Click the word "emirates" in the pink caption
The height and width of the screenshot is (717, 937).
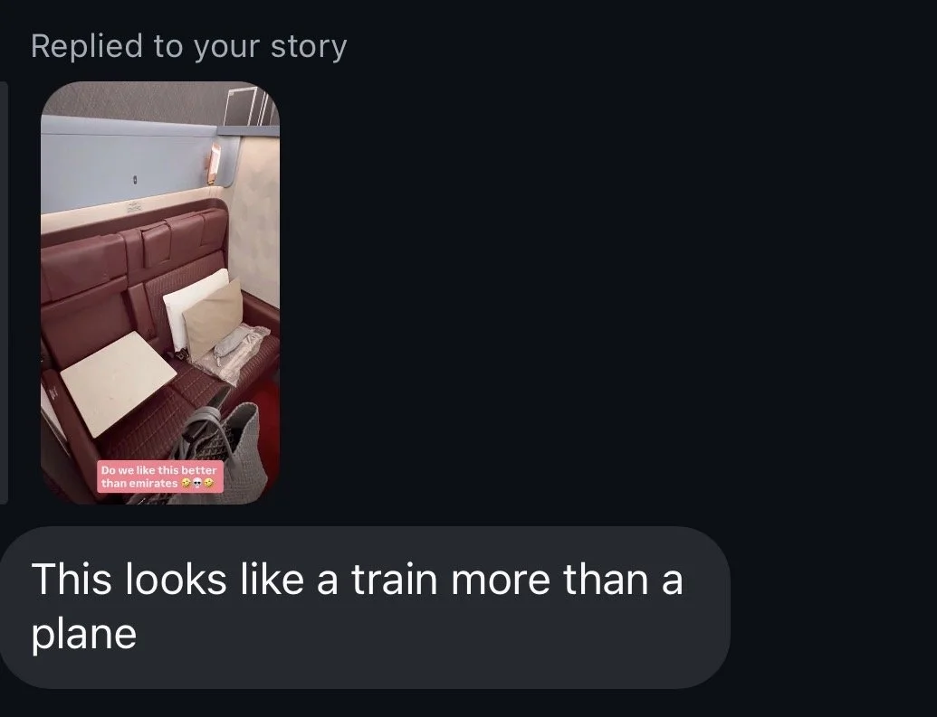153,483
